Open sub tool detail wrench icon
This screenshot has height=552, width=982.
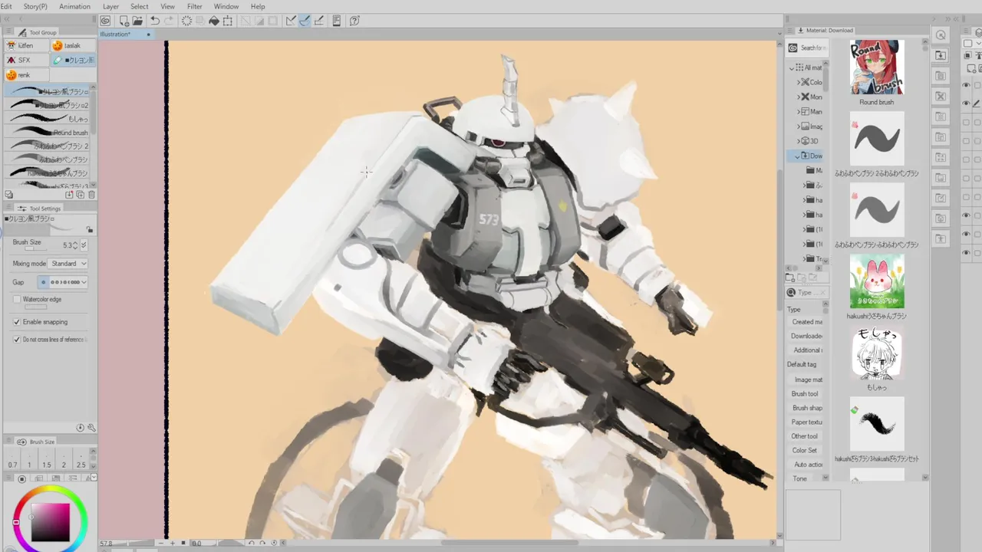(x=91, y=428)
